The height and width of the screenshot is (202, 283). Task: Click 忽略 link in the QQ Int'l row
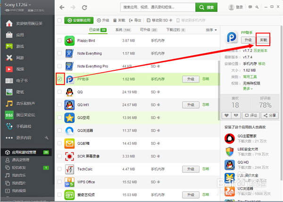point(206,105)
